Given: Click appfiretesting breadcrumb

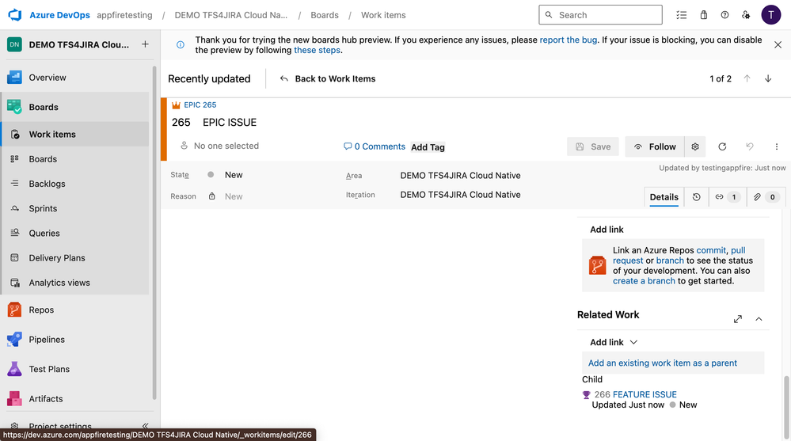Looking at the screenshot, I should [124, 15].
